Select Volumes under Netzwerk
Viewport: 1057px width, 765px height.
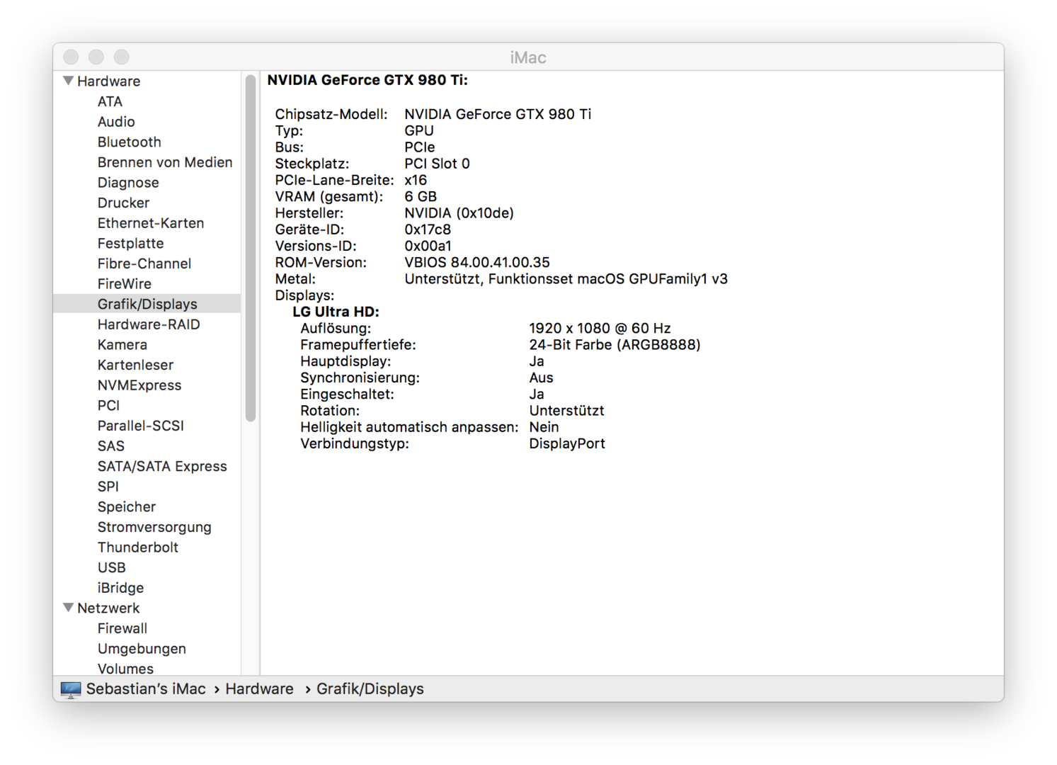coord(125,669)
